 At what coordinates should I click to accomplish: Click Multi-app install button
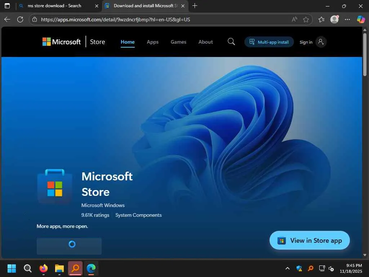[x=269, y=42]
